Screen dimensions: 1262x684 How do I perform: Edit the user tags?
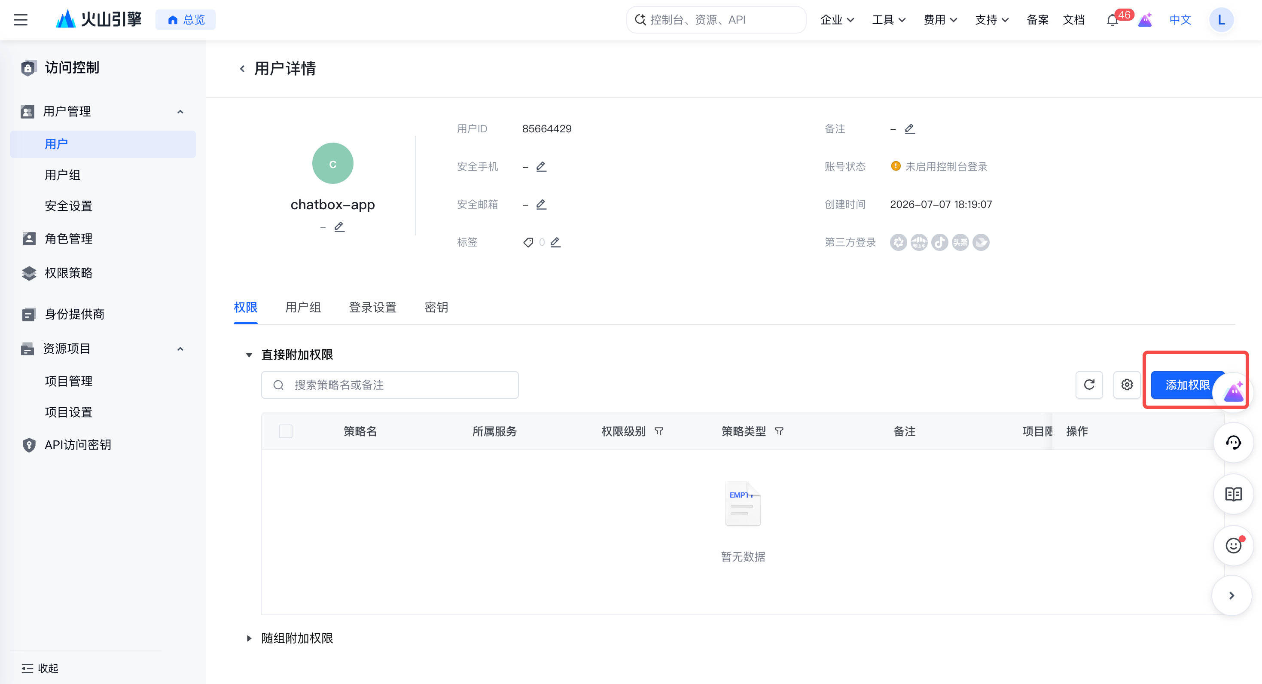(x=555, y=242)
